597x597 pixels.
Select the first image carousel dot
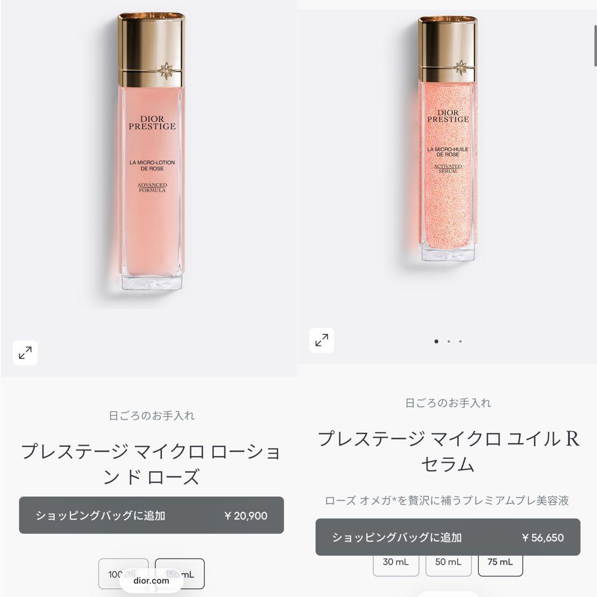click(x=436, y=342)
